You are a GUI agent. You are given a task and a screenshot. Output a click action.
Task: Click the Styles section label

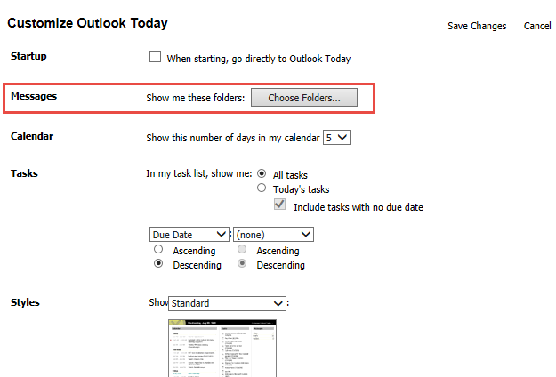[25, 302]
